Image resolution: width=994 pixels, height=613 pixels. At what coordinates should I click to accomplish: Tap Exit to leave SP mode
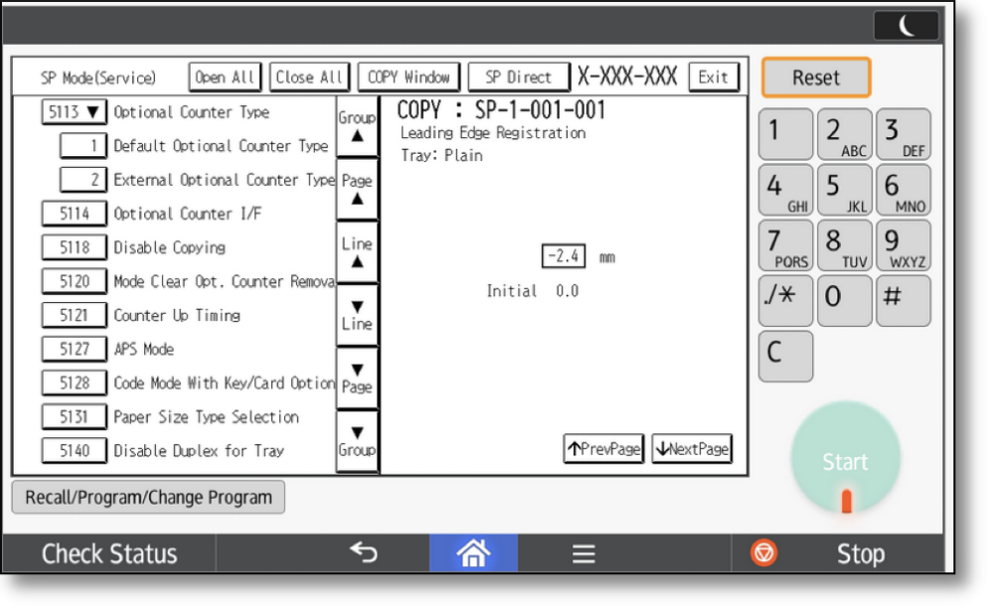713,77
